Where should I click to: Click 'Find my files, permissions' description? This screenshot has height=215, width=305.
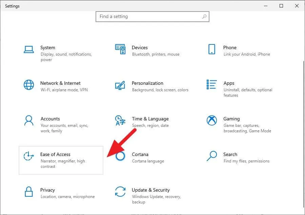[246, 161]
